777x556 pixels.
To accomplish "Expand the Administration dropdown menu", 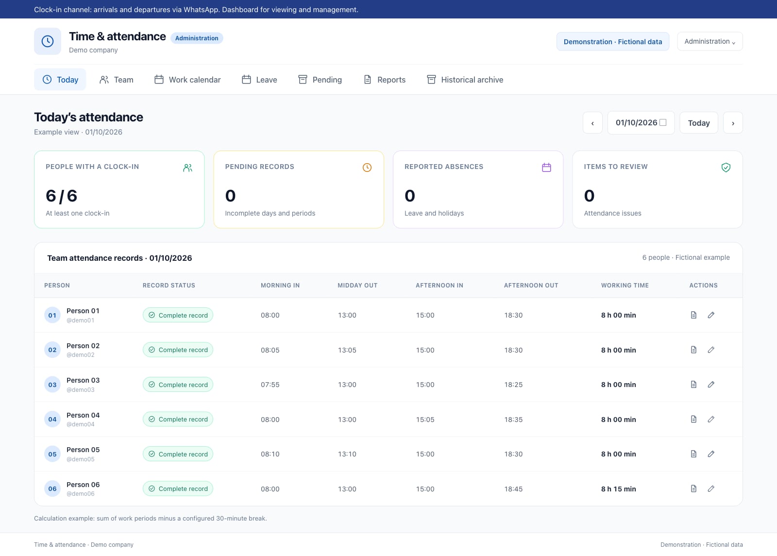I will tap(710, 41).
